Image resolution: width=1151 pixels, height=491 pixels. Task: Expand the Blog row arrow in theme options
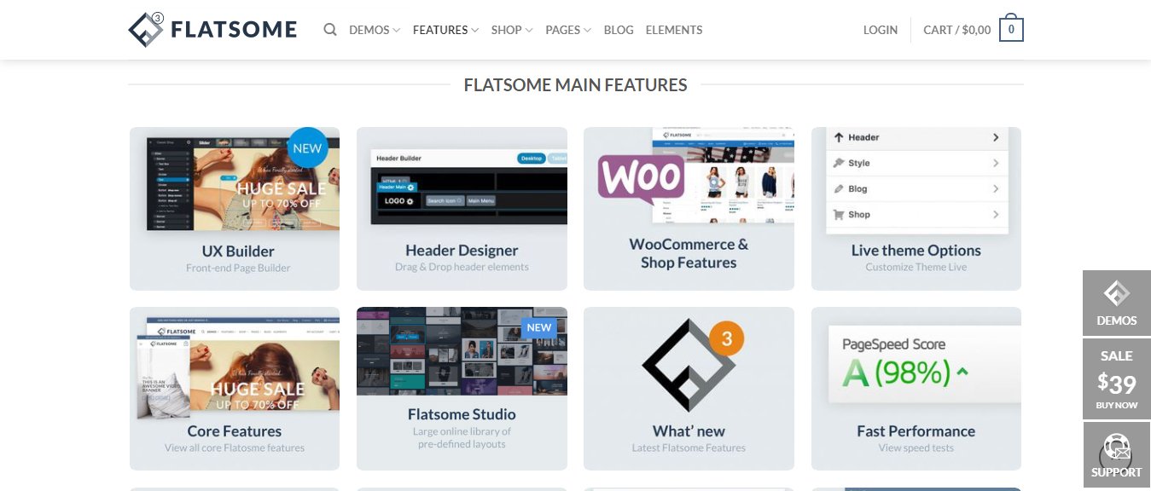996,188
